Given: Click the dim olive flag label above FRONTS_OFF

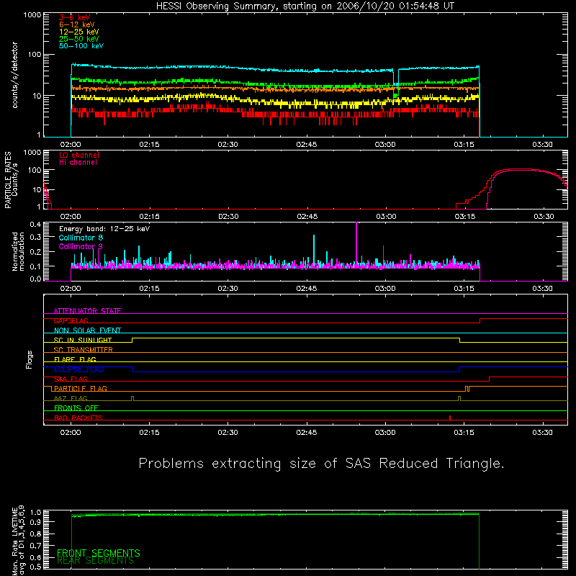Looking at the screenshot, I should coord(71,398).
